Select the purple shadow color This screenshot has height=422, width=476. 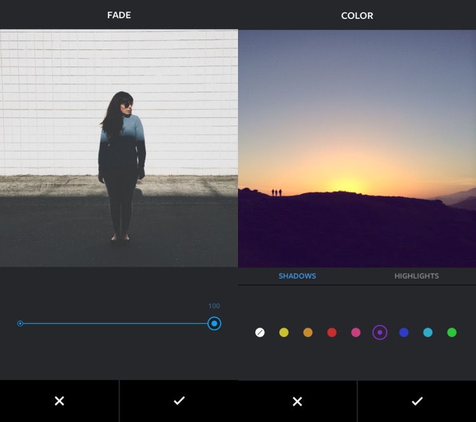coord(380,332)
